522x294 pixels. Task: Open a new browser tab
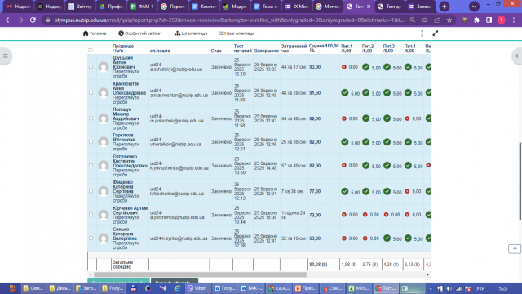[x=444, y=7]
